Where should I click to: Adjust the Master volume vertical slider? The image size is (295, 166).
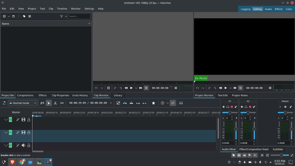[x=292, y=129]
